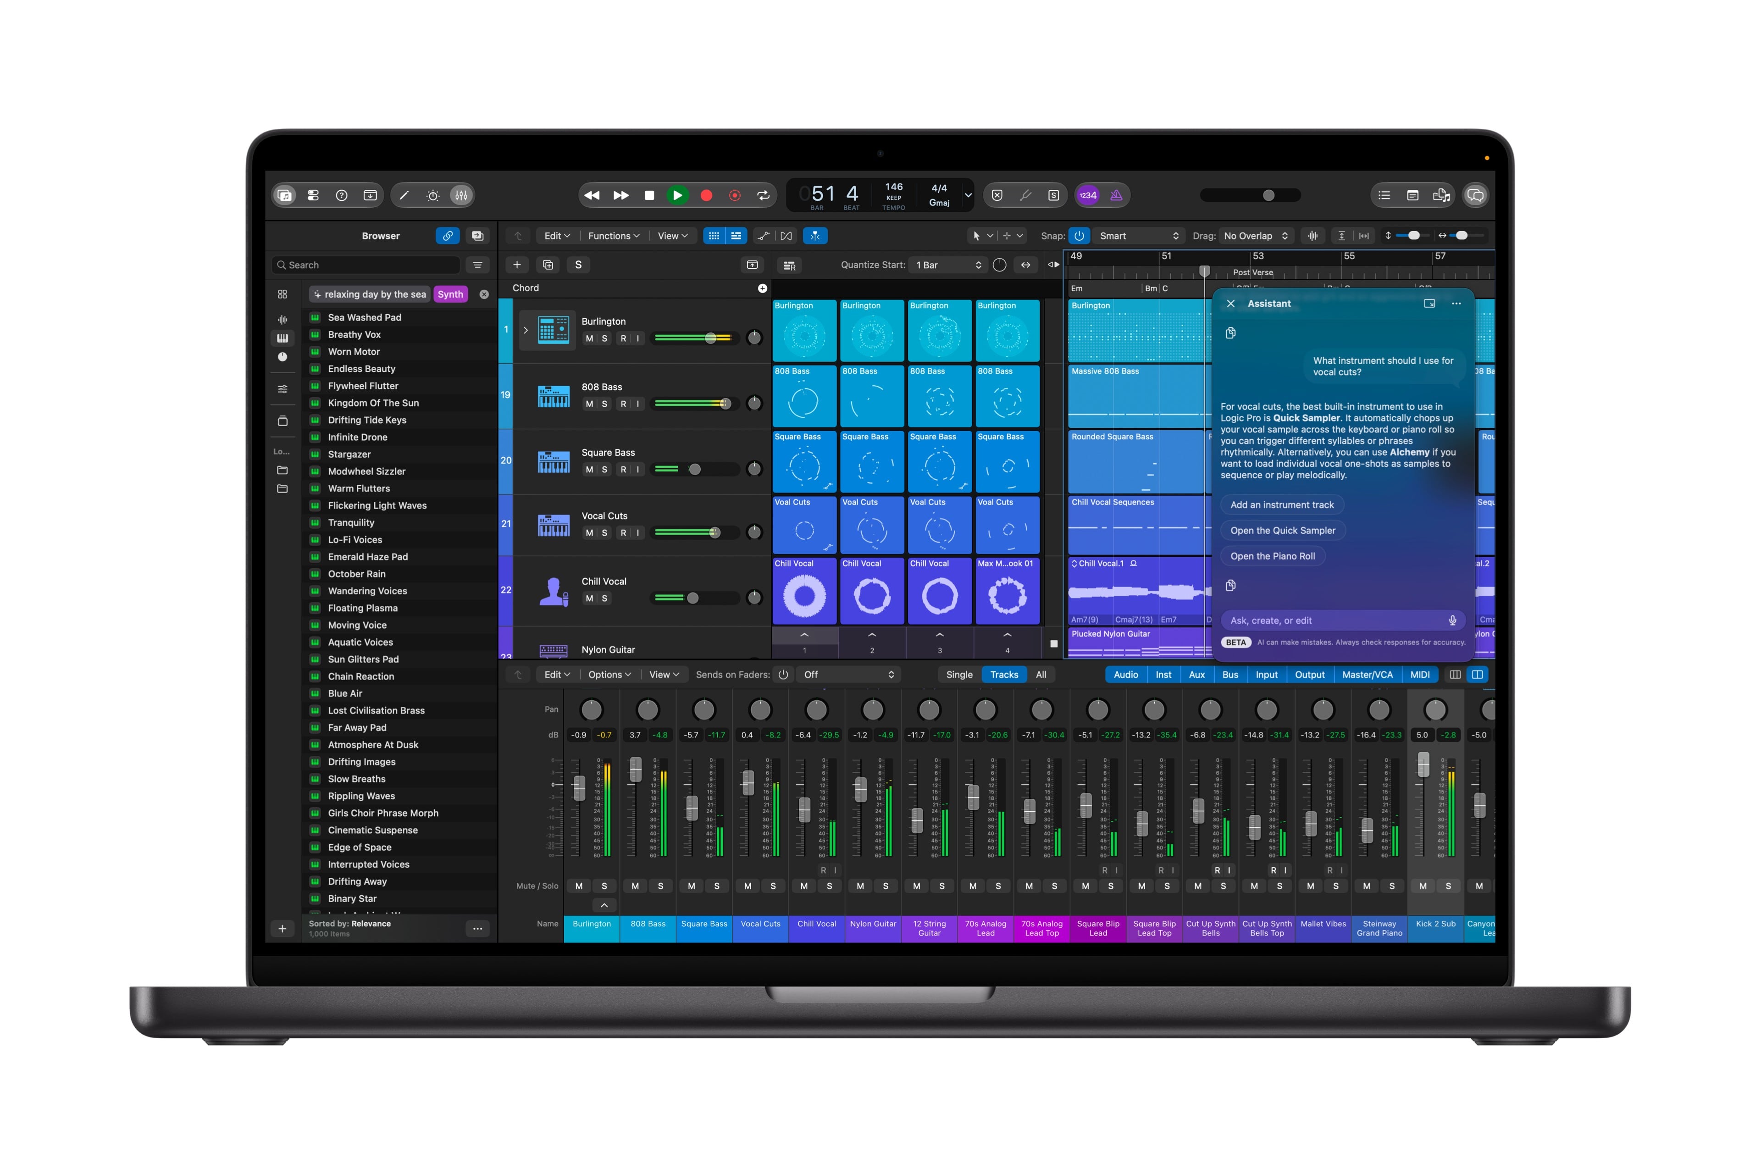Image resolution: width=1761 pixels, height=1174 pixels.
Task: Select the mixer Single view tab
Action: tap(959, 675)
